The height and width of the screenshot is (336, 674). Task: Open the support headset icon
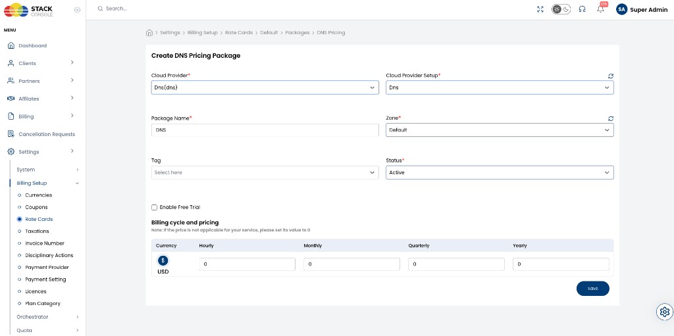(x=582, y=9)
